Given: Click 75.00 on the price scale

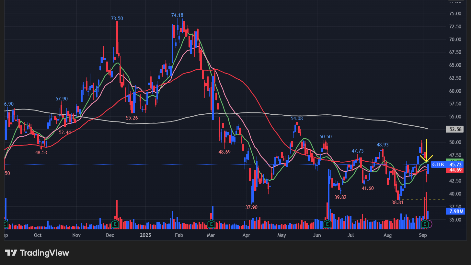Looking at the screenshot, I should coord(455,14).
